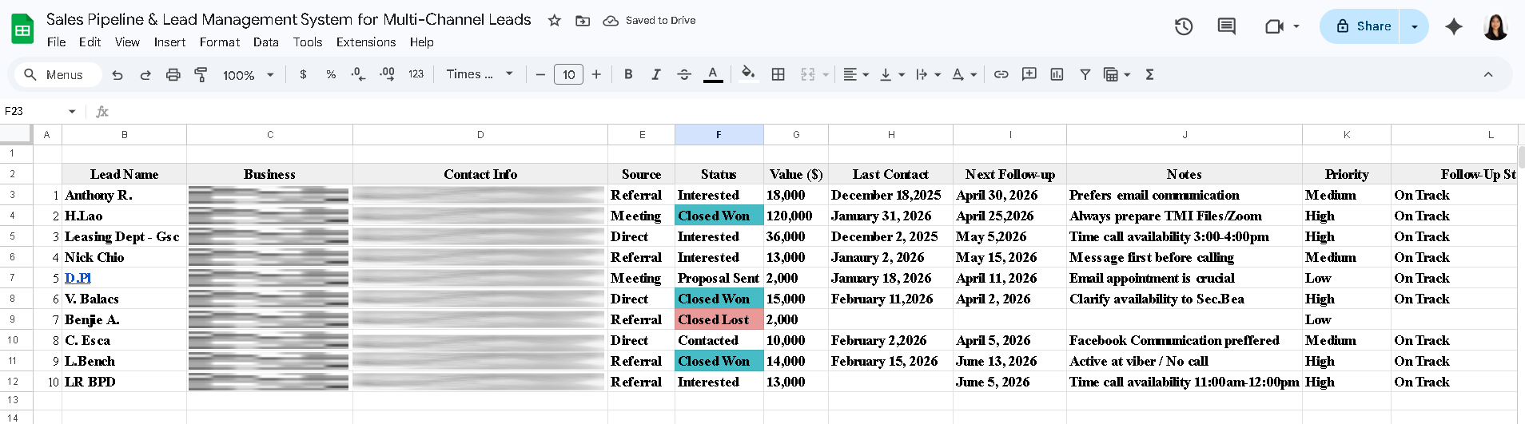Open the borders tool

click(x=778, y=74)
